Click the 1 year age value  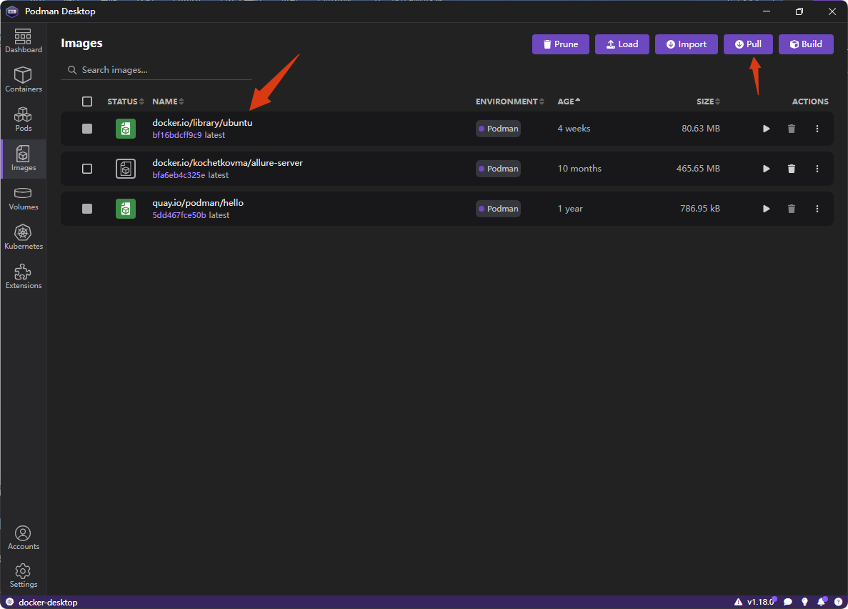click(x=570, y=209)
